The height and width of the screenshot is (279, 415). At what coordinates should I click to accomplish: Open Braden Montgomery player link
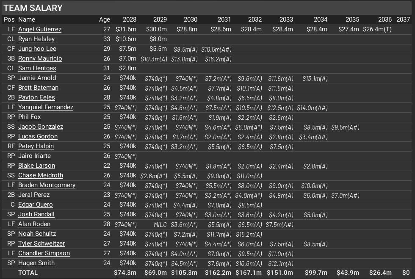[47, 185]
